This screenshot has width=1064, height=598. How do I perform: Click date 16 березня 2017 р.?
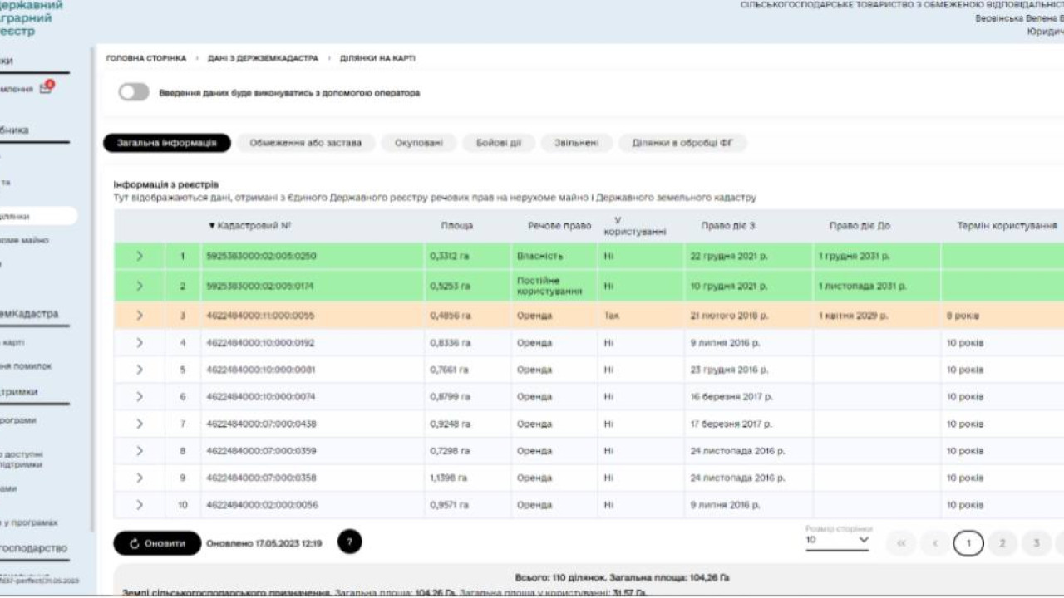(731, 397)
